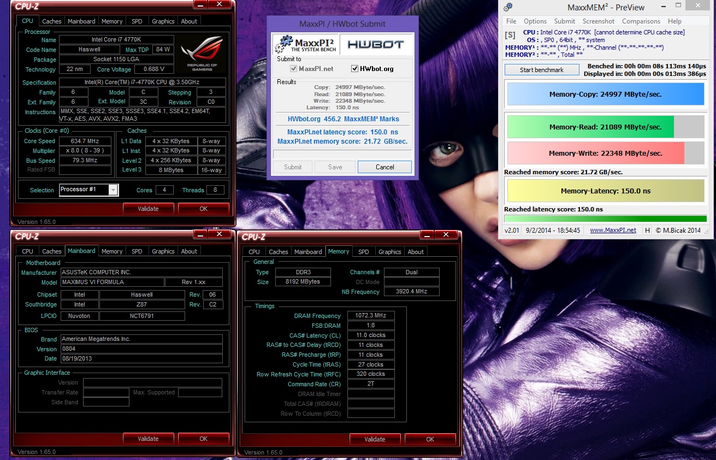Open Caches tab in the CPU-Z motherboard window
Image resolution: width=716 pixels, height=460 pixels.
click(52, 251)
